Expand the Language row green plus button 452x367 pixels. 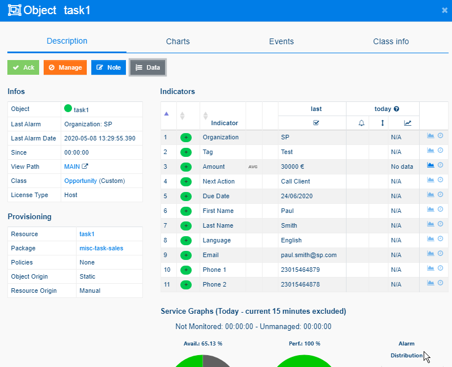click(x=186, y=240)
